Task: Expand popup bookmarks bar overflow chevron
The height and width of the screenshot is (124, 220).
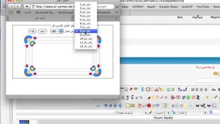Action: tap(117, 12)
